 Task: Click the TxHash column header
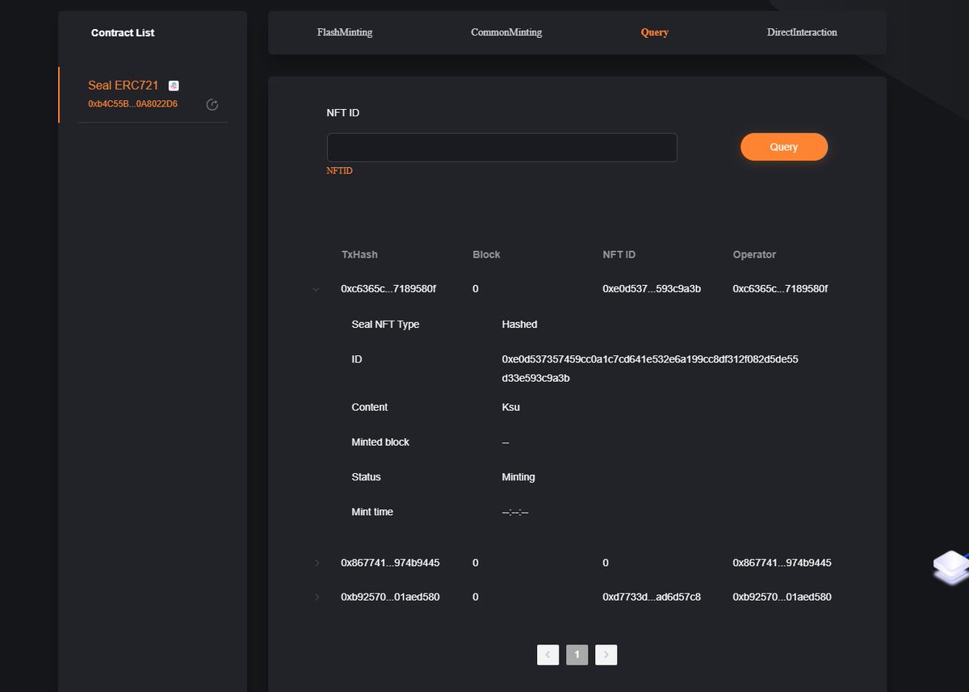pos(359,254)
